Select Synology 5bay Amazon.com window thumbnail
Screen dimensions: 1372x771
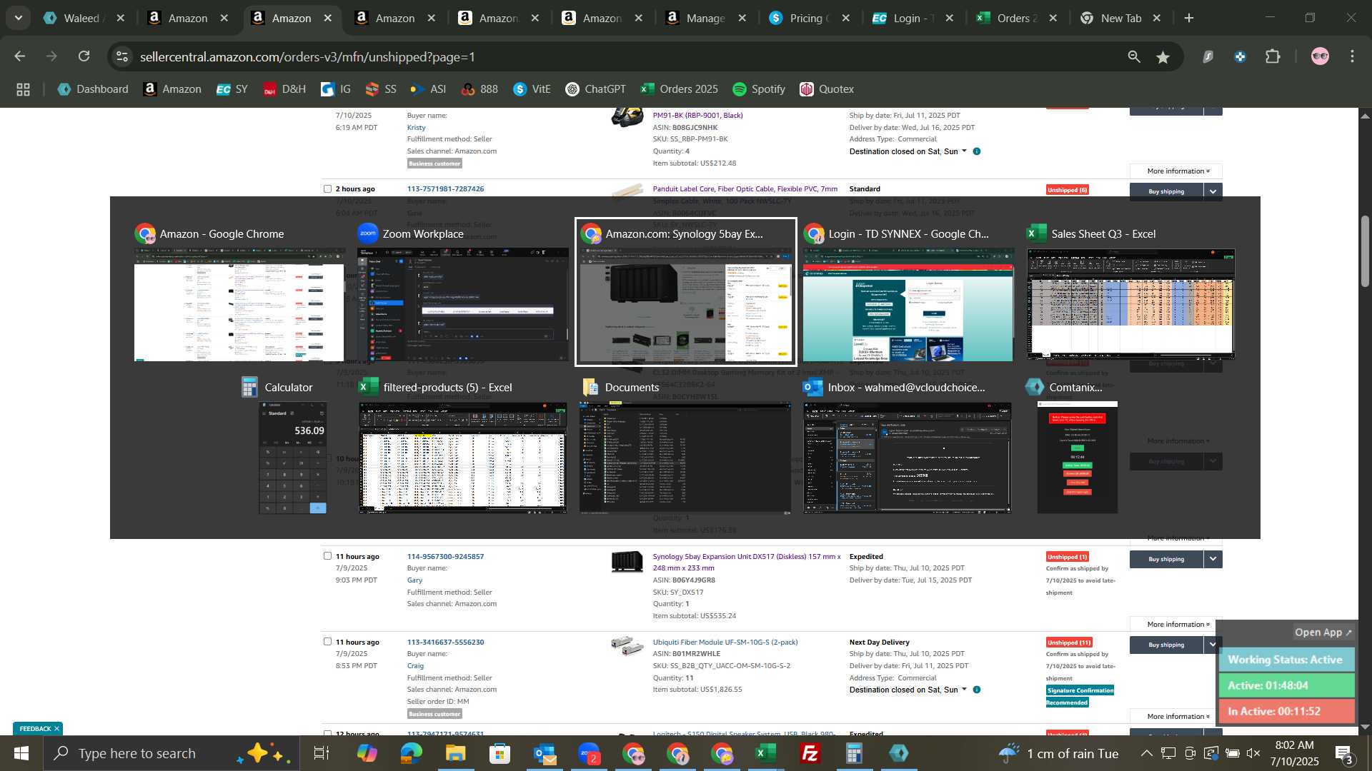685,293
